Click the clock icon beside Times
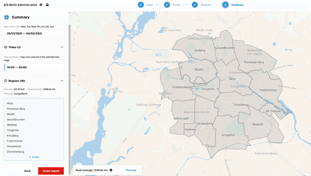The image size is (311, 176). pyautogui.click(x=6, y=47)
